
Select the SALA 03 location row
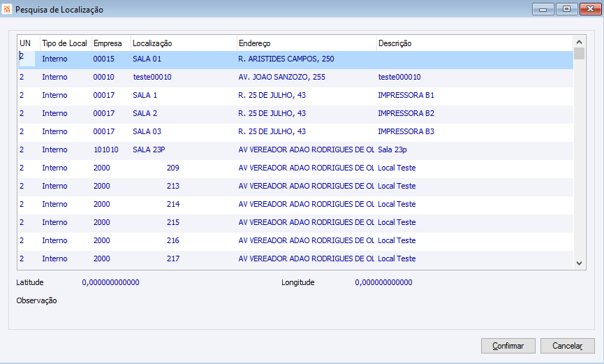(x=295, y=131)
